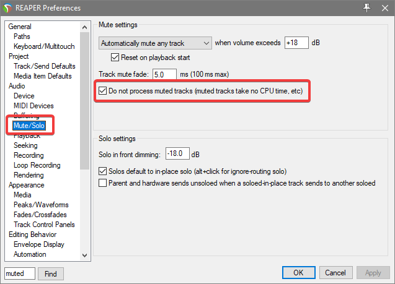This screenshot has height=284, width=395.
Task: Select Audio in the preferences tree
Action: (x=17, y=86)
